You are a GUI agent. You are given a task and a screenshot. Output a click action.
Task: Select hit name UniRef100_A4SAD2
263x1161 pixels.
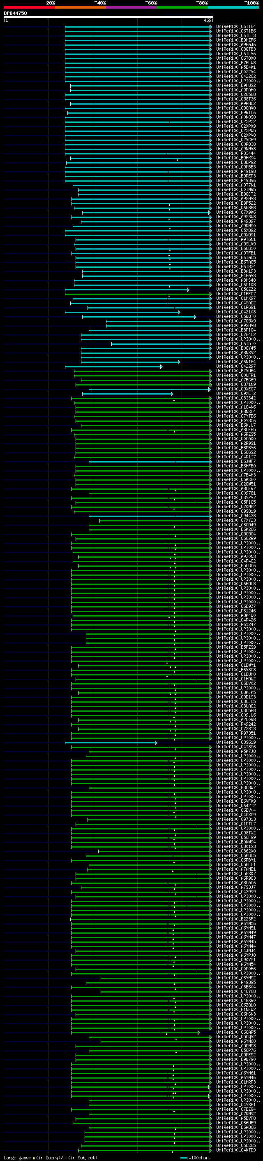tap(235, 303)
